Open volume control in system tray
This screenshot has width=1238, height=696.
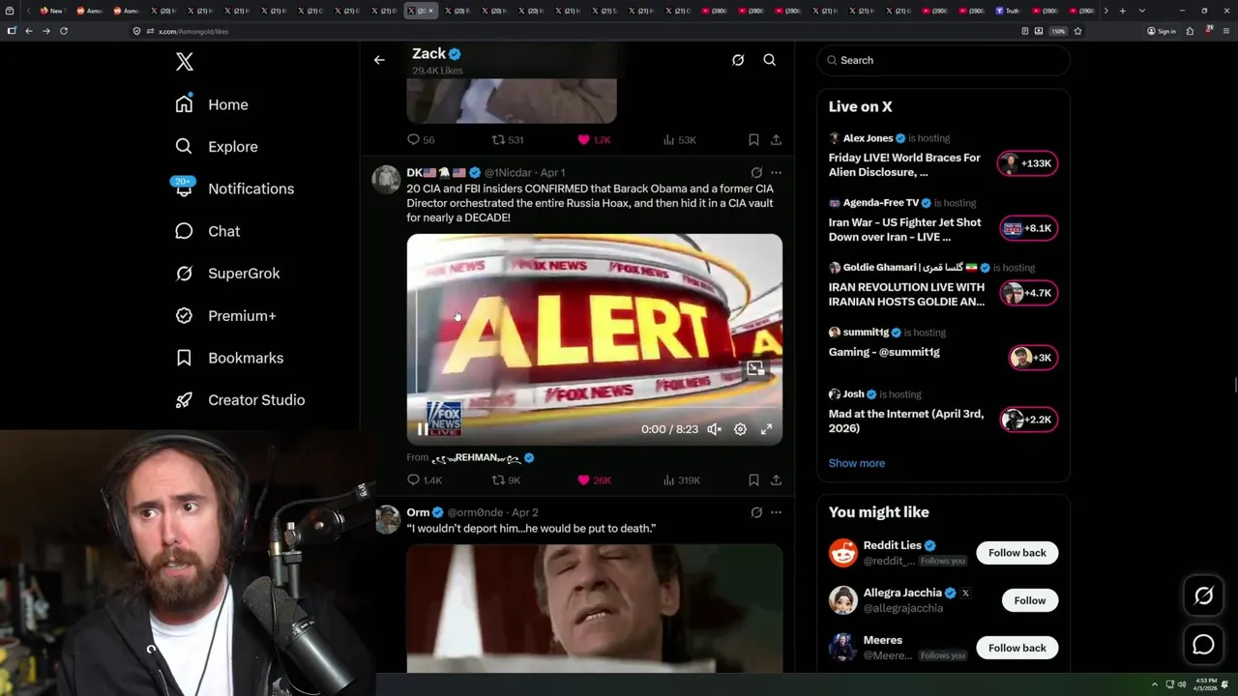click(1182, 684)
